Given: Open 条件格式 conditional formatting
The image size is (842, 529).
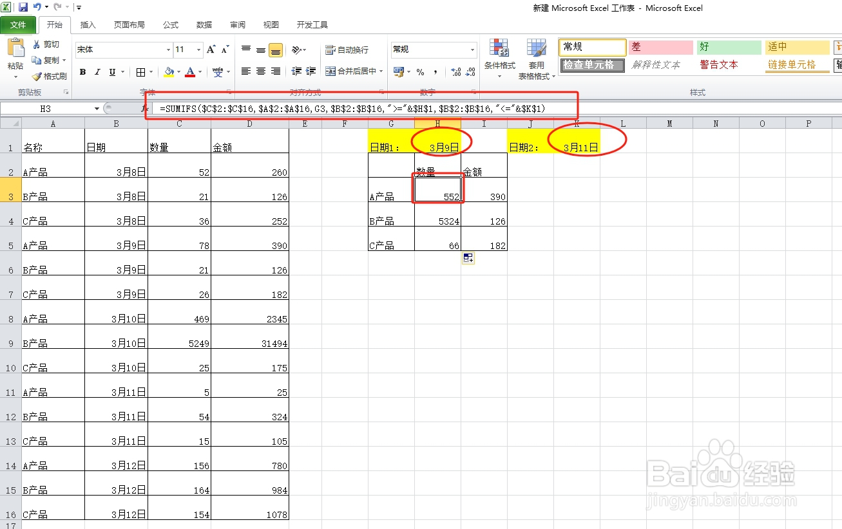Looking at the screenshot, I should [500, 59].
